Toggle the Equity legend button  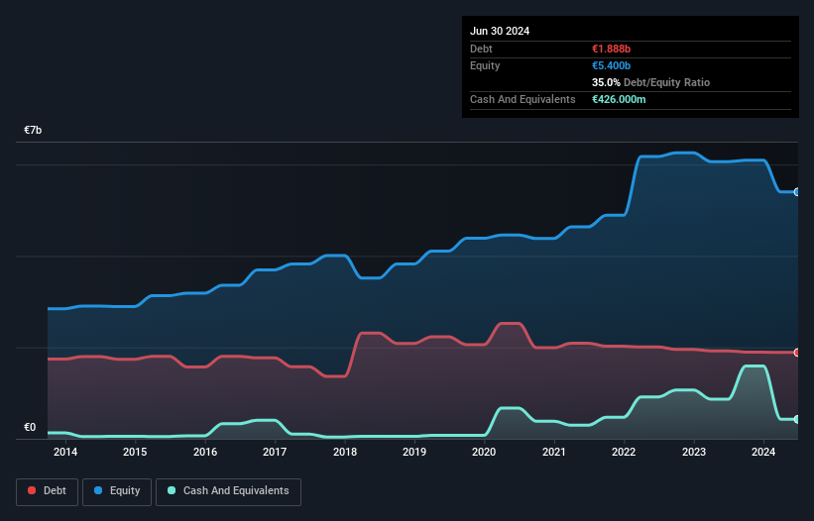tap(117, 491)
